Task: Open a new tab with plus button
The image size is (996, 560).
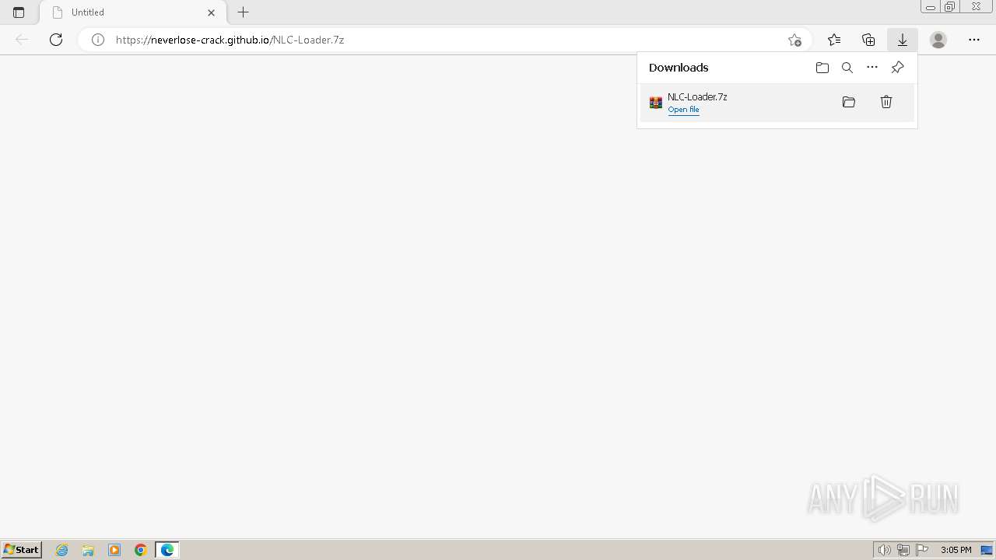Action: [243, 12]
